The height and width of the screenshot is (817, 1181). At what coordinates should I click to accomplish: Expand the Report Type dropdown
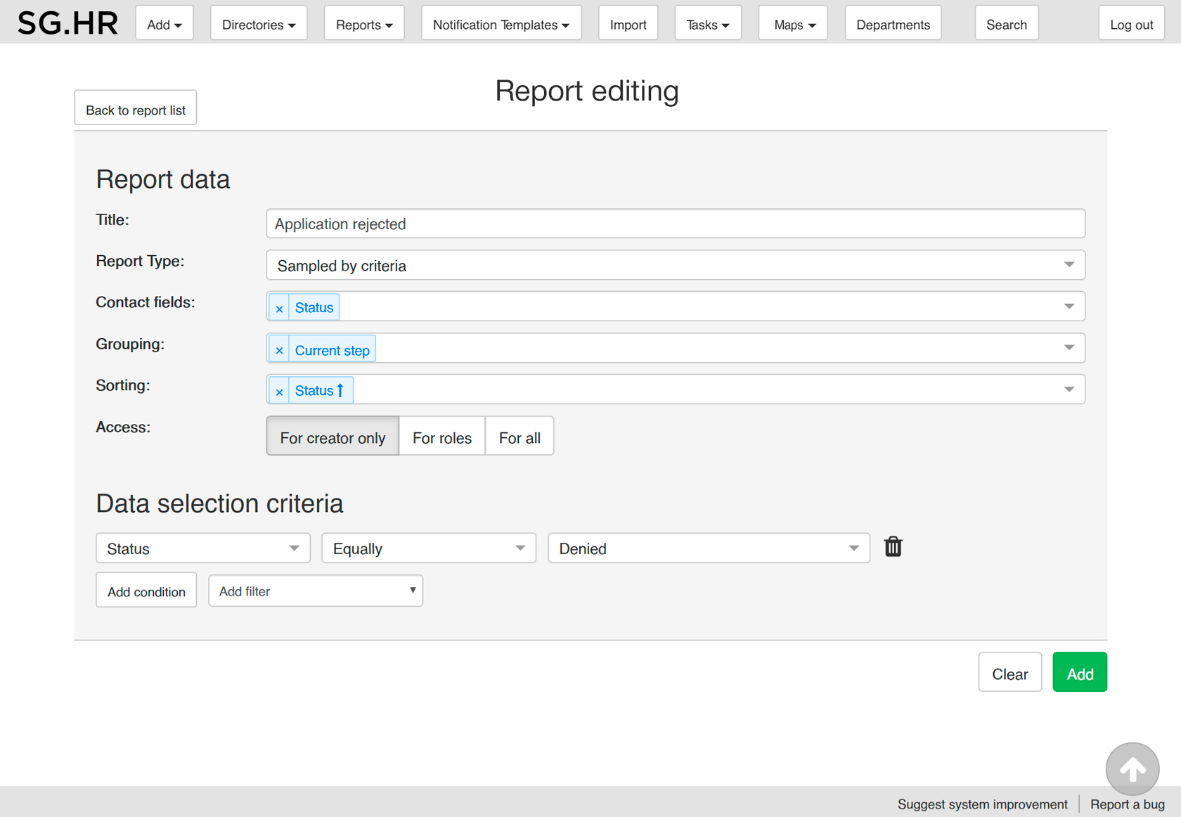(675, 265)
